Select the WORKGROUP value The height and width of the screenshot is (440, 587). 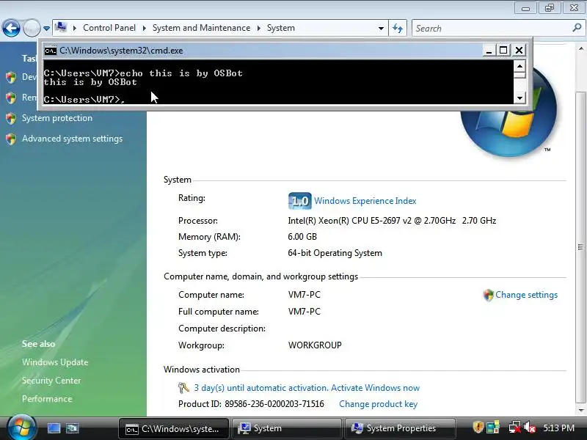pyautogui.click(x=315, y=345)
